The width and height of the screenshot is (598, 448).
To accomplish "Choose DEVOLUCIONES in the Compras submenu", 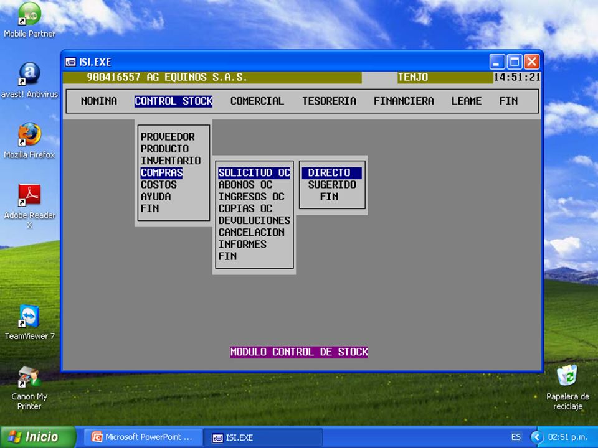I will coord(254,220).
